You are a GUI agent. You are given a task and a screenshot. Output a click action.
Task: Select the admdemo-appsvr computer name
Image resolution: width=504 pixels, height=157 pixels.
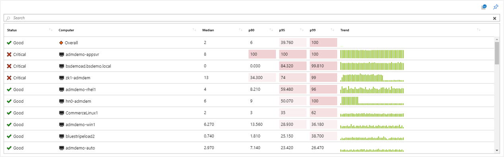click(x=82, y=55)
